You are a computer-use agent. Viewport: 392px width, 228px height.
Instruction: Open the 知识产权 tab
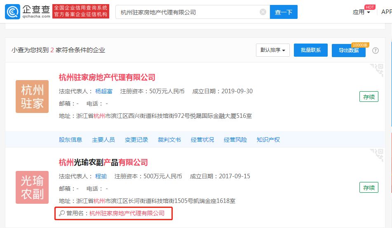268,140
